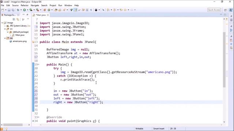Screen dimensions: 234x131
Task: Click the Open Perspective icon
Action: pos(225,10)
